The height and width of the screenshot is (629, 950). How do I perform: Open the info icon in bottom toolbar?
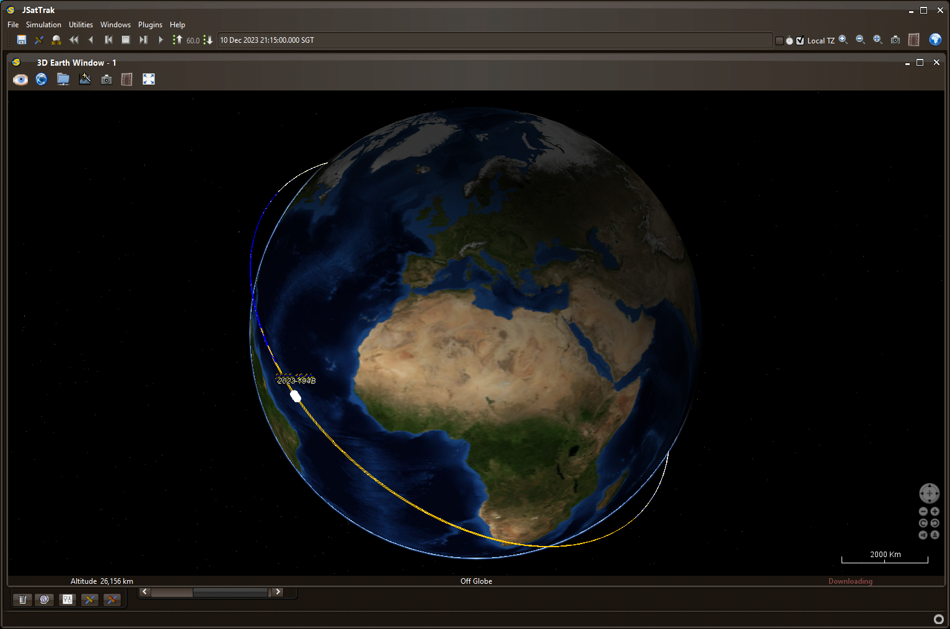(45, 599)
